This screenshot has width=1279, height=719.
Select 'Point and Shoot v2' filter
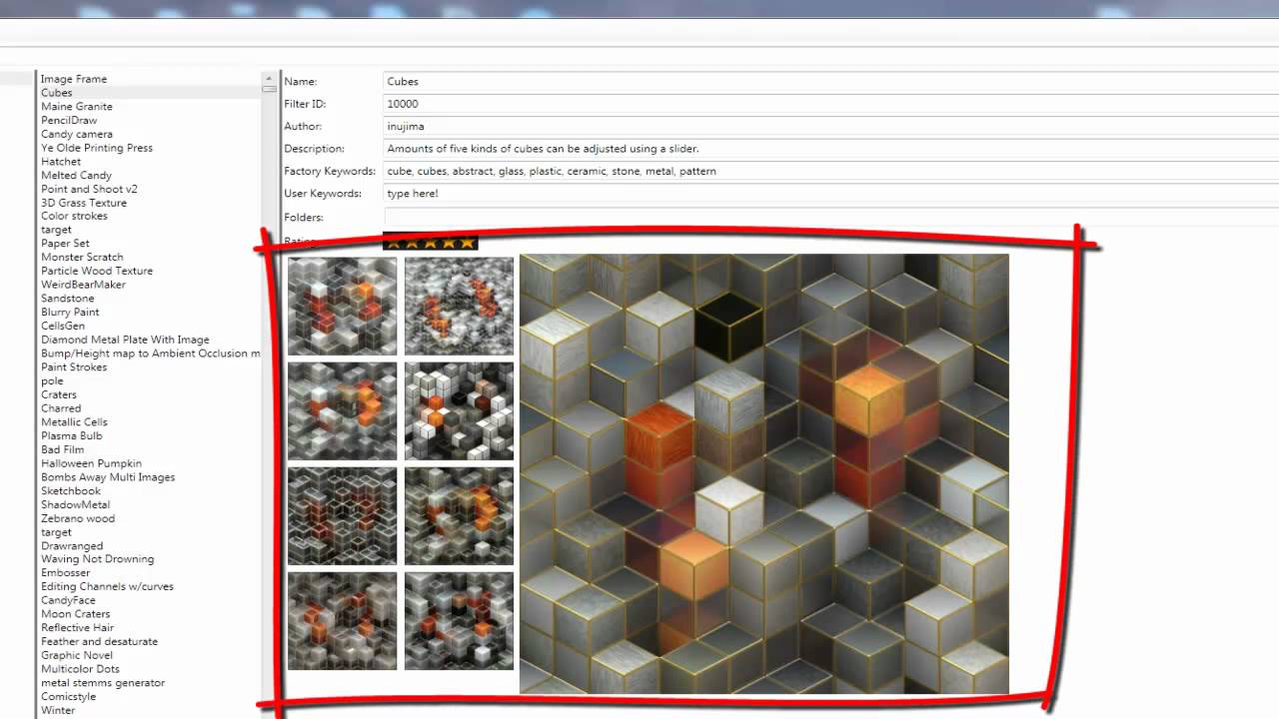click(x=90, y=190)
